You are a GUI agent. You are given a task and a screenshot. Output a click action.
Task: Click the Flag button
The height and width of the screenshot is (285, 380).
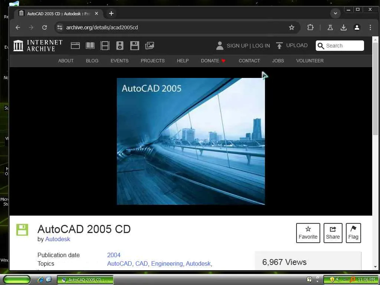coord(353,233)
